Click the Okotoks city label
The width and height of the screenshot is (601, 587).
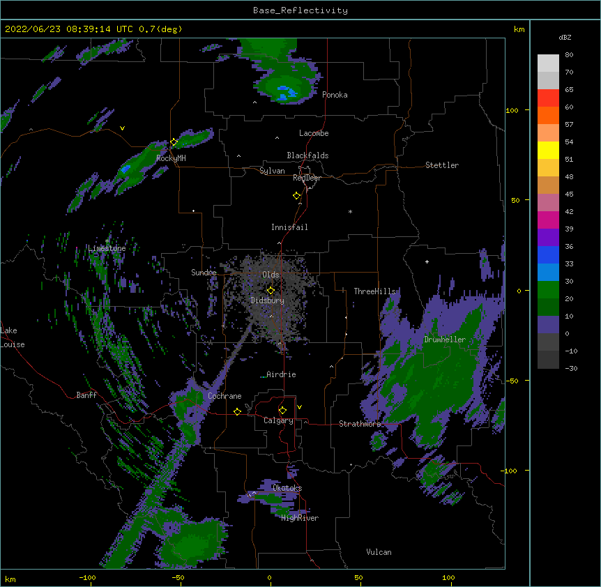(287, 488)
